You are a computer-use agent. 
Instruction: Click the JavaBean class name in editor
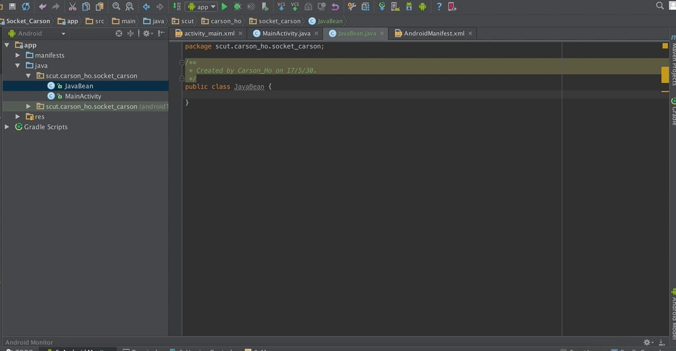pyautogui.click(x=249, y=87)
